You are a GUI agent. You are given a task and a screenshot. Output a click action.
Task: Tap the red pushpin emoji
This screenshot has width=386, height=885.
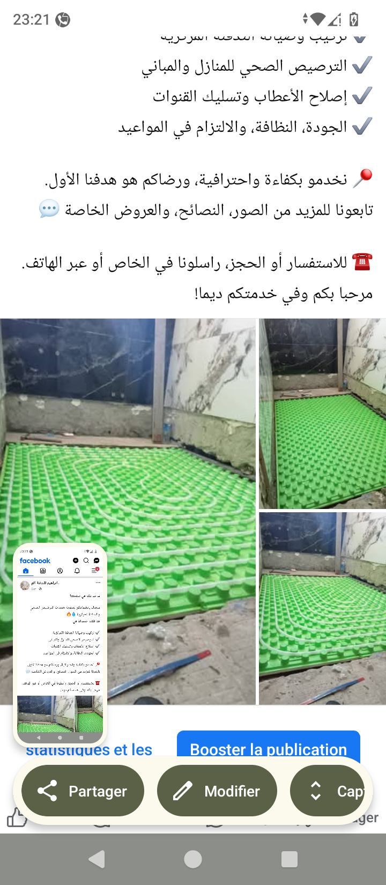362,178
